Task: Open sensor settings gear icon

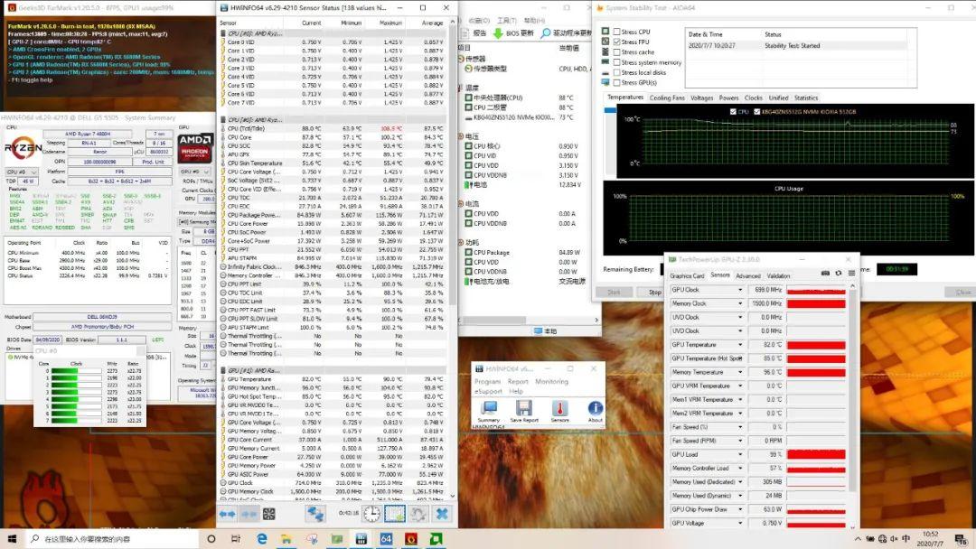Action: pos(418,513)
